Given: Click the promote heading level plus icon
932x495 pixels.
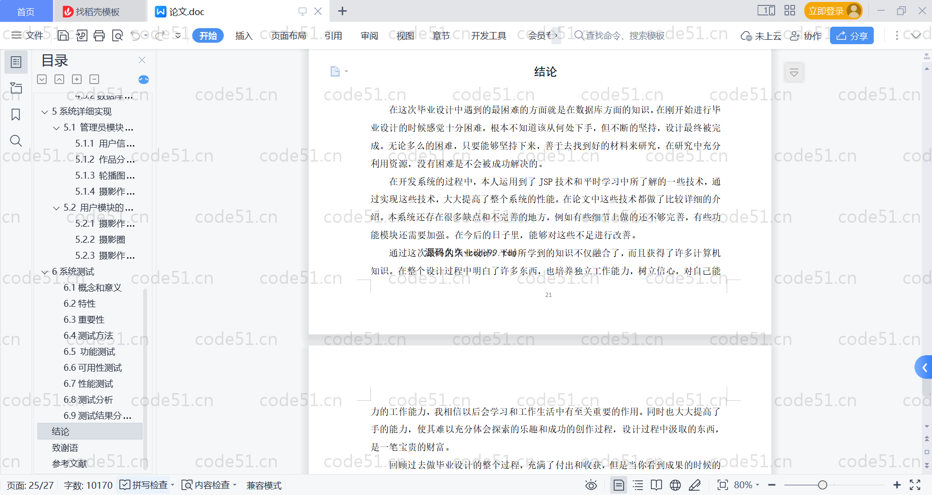Looking at the screenshot, I should point(77,79).
